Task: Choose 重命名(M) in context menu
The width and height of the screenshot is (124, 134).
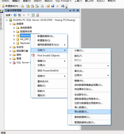Action: pos(49,81)
